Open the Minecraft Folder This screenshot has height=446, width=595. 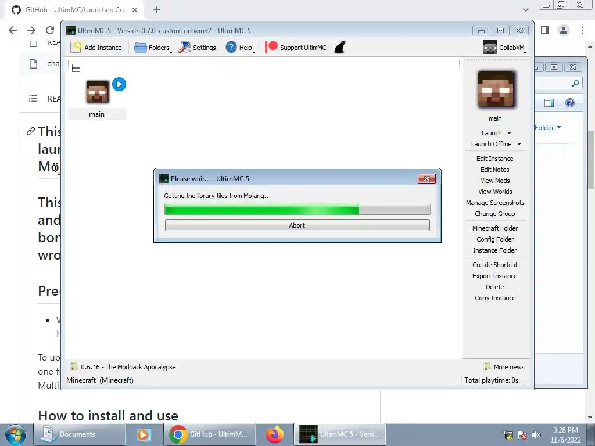pos(495,228)
